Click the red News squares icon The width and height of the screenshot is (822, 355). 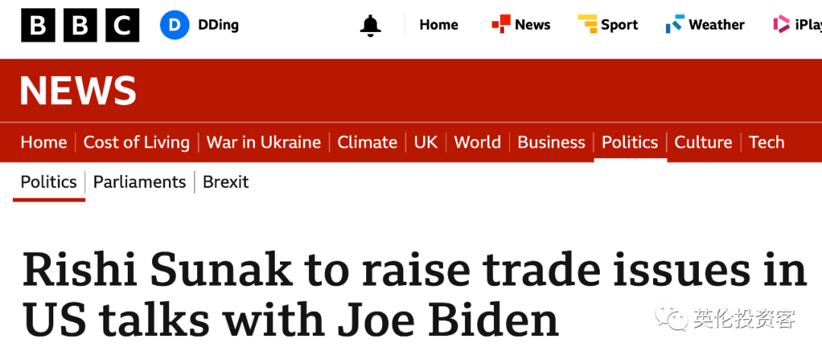[501, 24]
